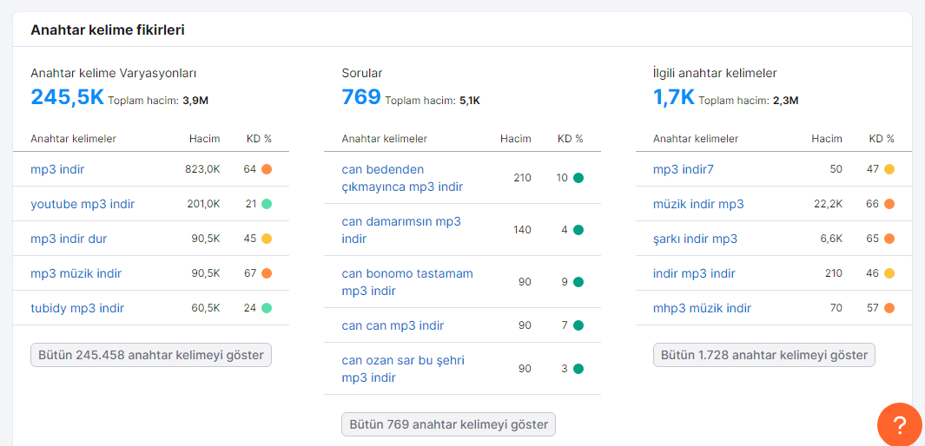Open can can mp3 indir question

click(x=393, y=325)
